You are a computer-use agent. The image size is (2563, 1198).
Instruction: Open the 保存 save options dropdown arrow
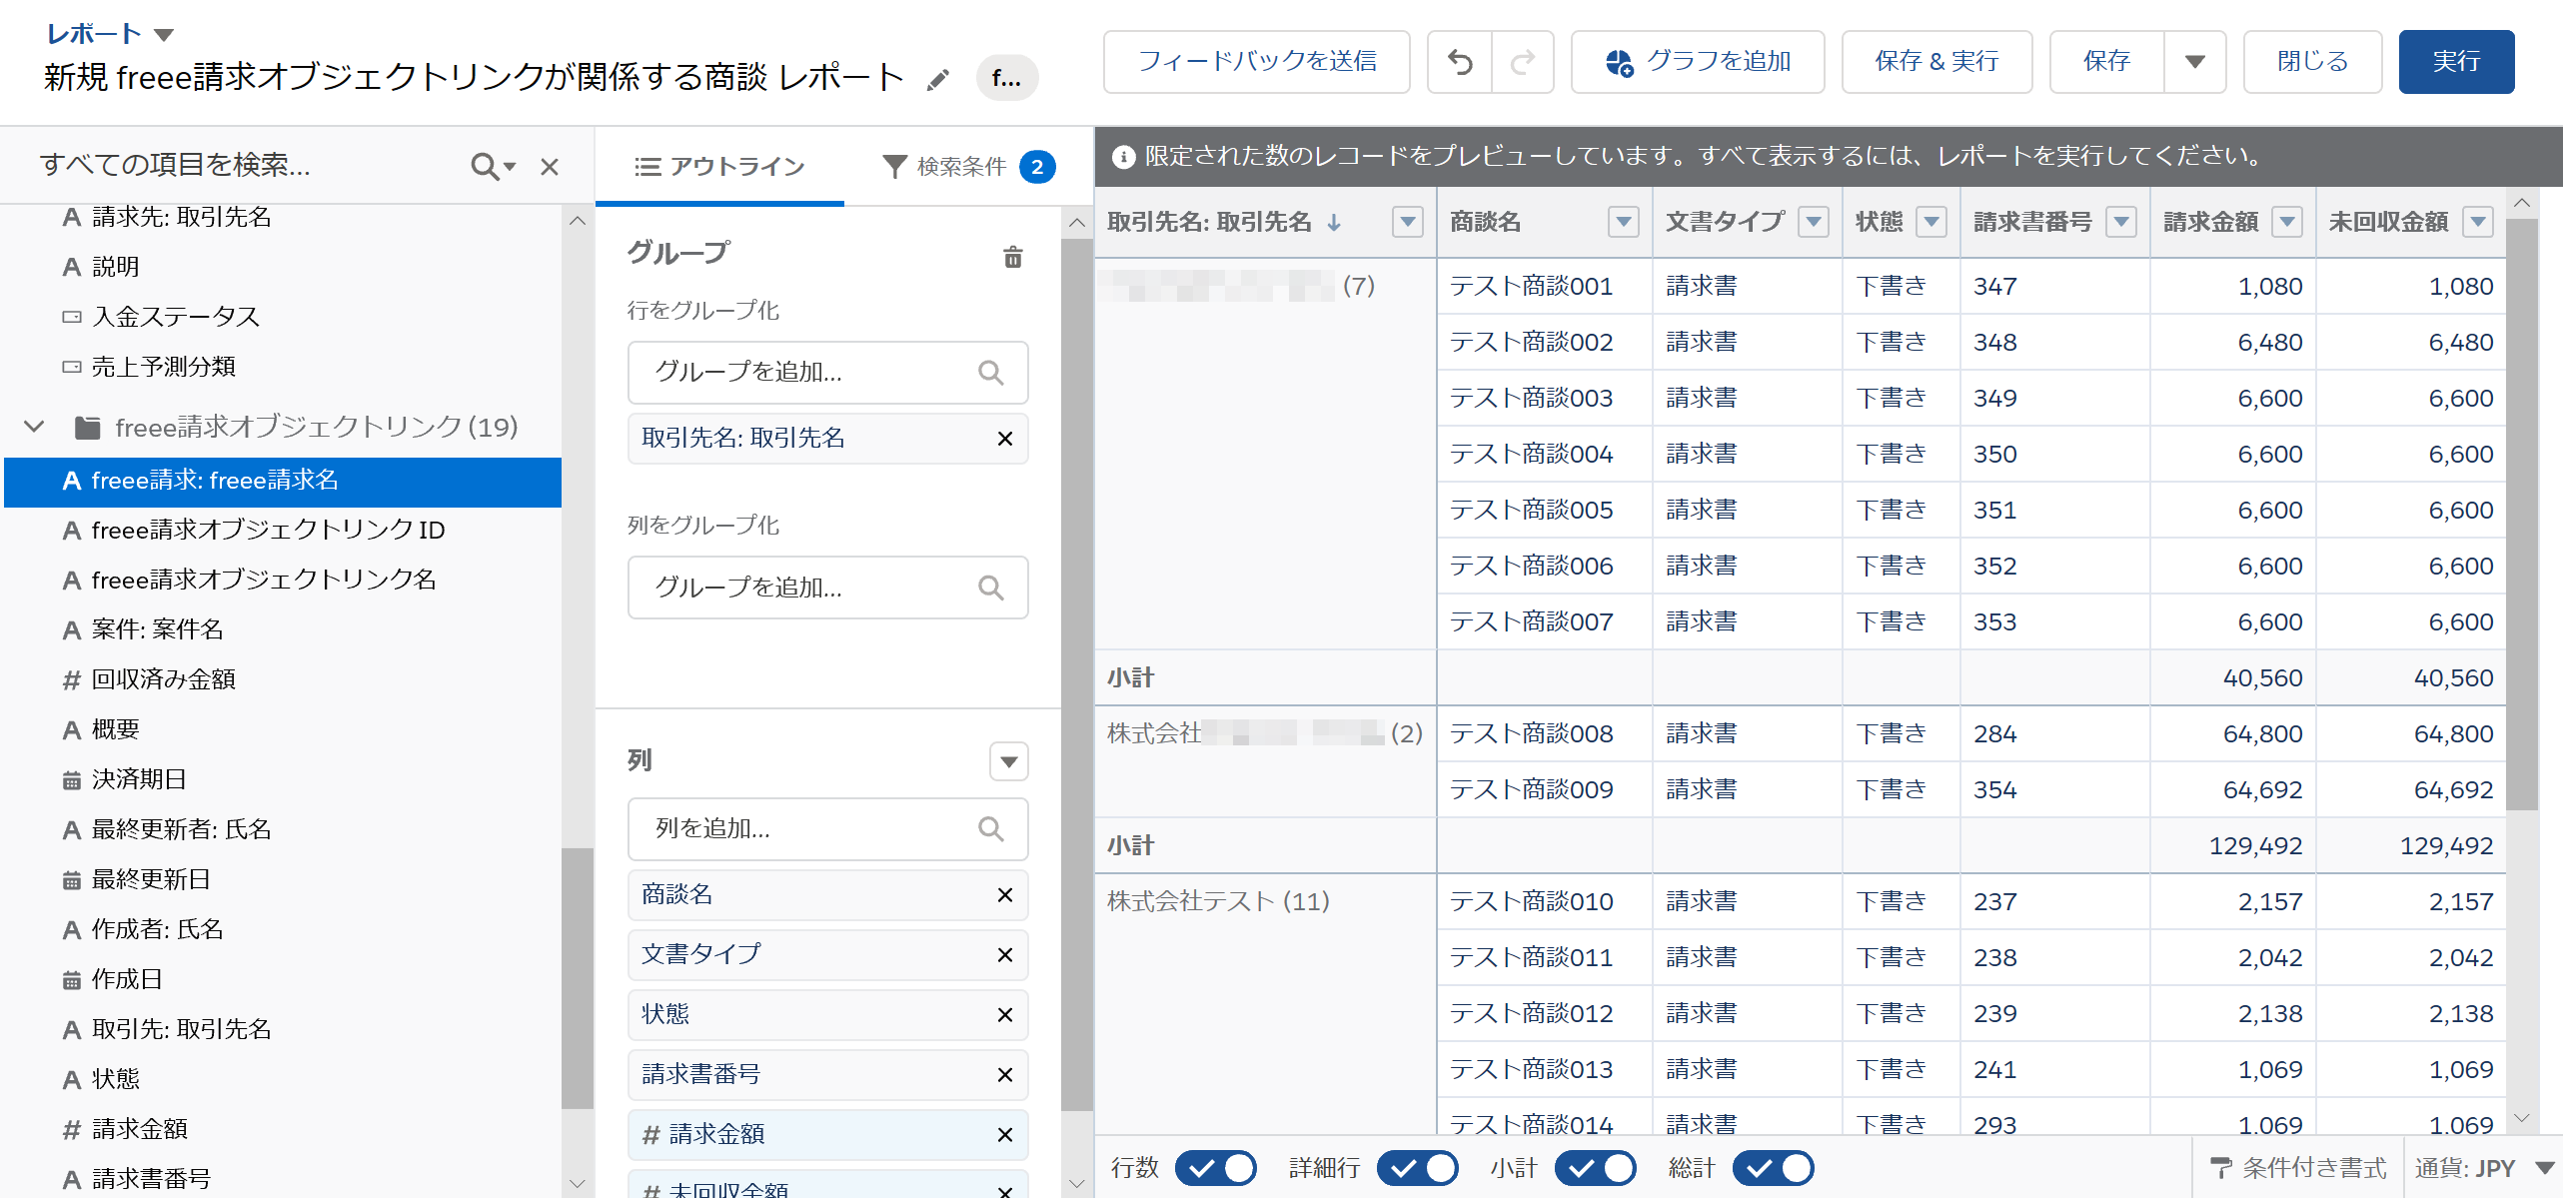tap(2194, 62)
